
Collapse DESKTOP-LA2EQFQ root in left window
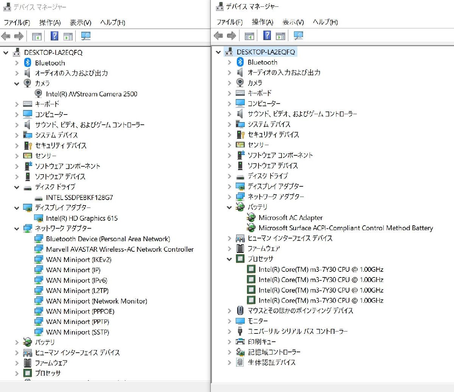coord(6,53)
